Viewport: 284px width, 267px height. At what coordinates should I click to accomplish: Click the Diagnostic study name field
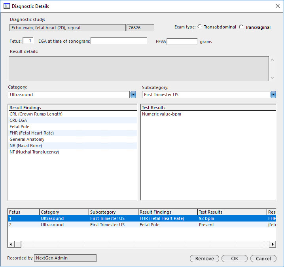[68, 28]
